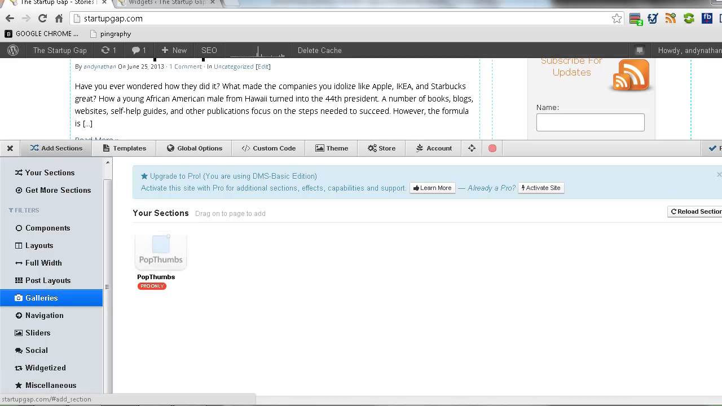Filter sections by Sliders
The width and height of the screenshot is (722, 406).
tap(51, 333)
